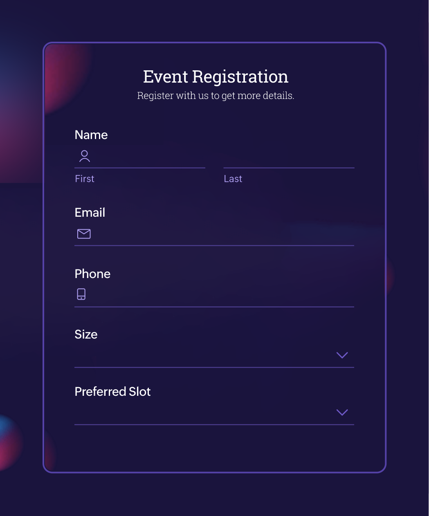The image size is (429, 516).
Task: Click the Email field label
Action: click(x=90, y=213)
